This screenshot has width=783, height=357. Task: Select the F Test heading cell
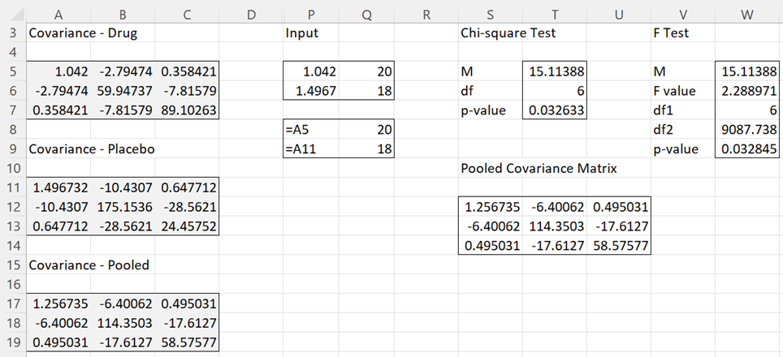[683, 33]
